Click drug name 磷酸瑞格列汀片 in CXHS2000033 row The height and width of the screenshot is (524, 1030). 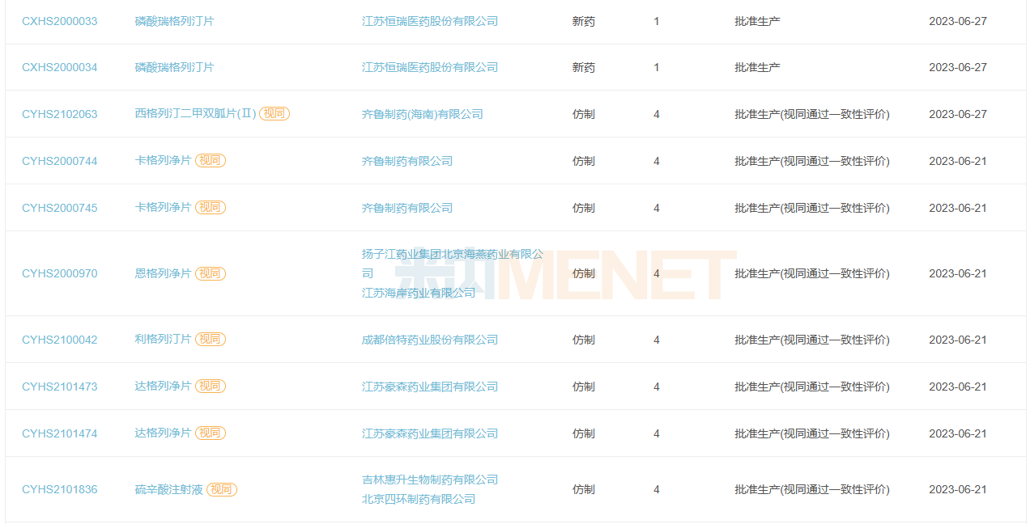click(174, 21)
